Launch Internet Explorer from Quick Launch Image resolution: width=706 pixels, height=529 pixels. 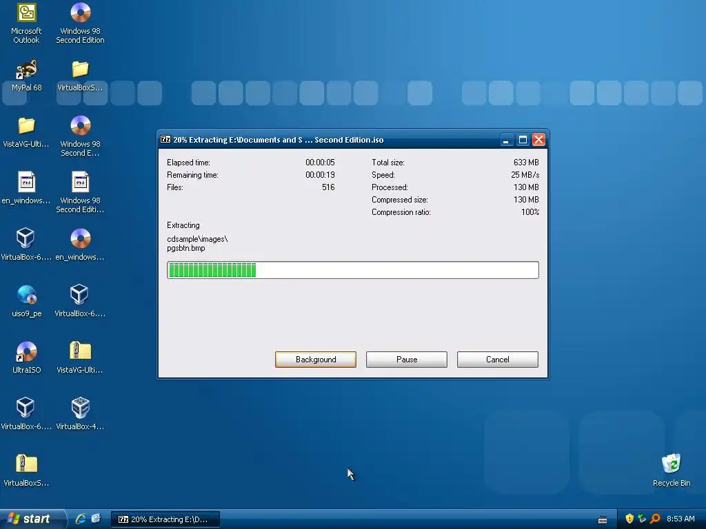point(81,519)
